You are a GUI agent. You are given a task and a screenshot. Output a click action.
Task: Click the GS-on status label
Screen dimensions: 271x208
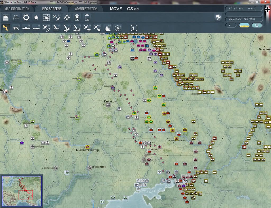tap(133, 9)
